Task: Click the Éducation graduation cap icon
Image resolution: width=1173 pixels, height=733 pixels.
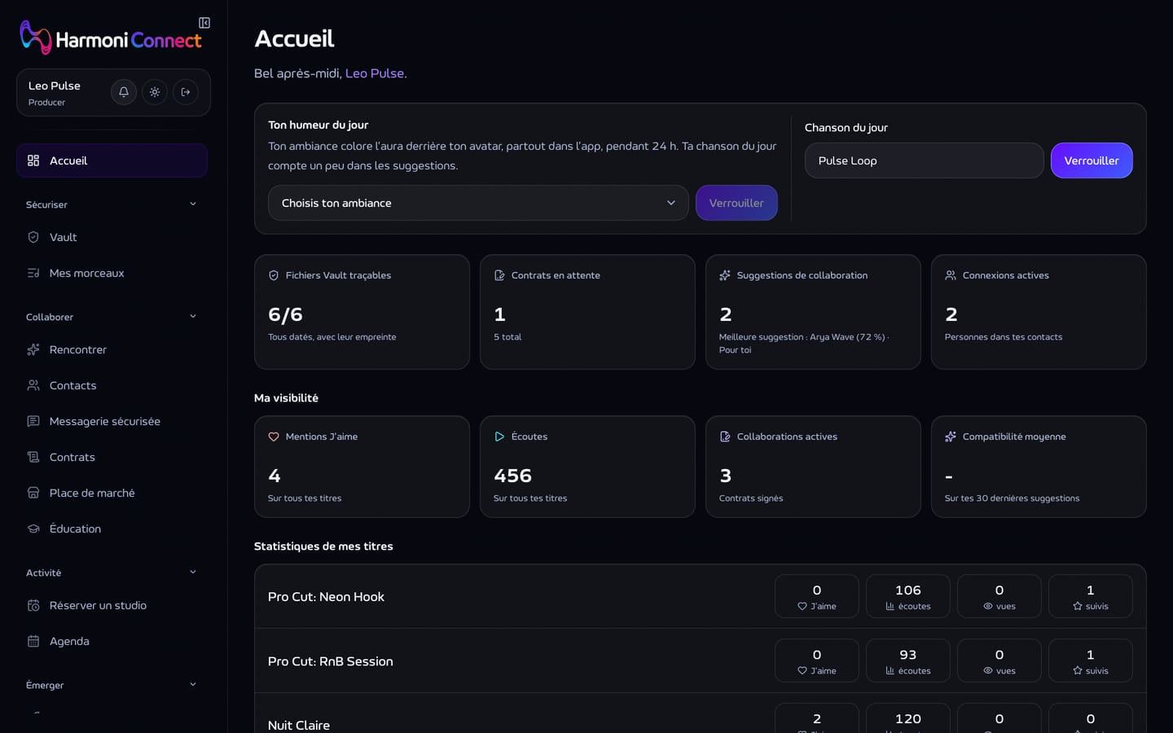Action: [33, 529]
